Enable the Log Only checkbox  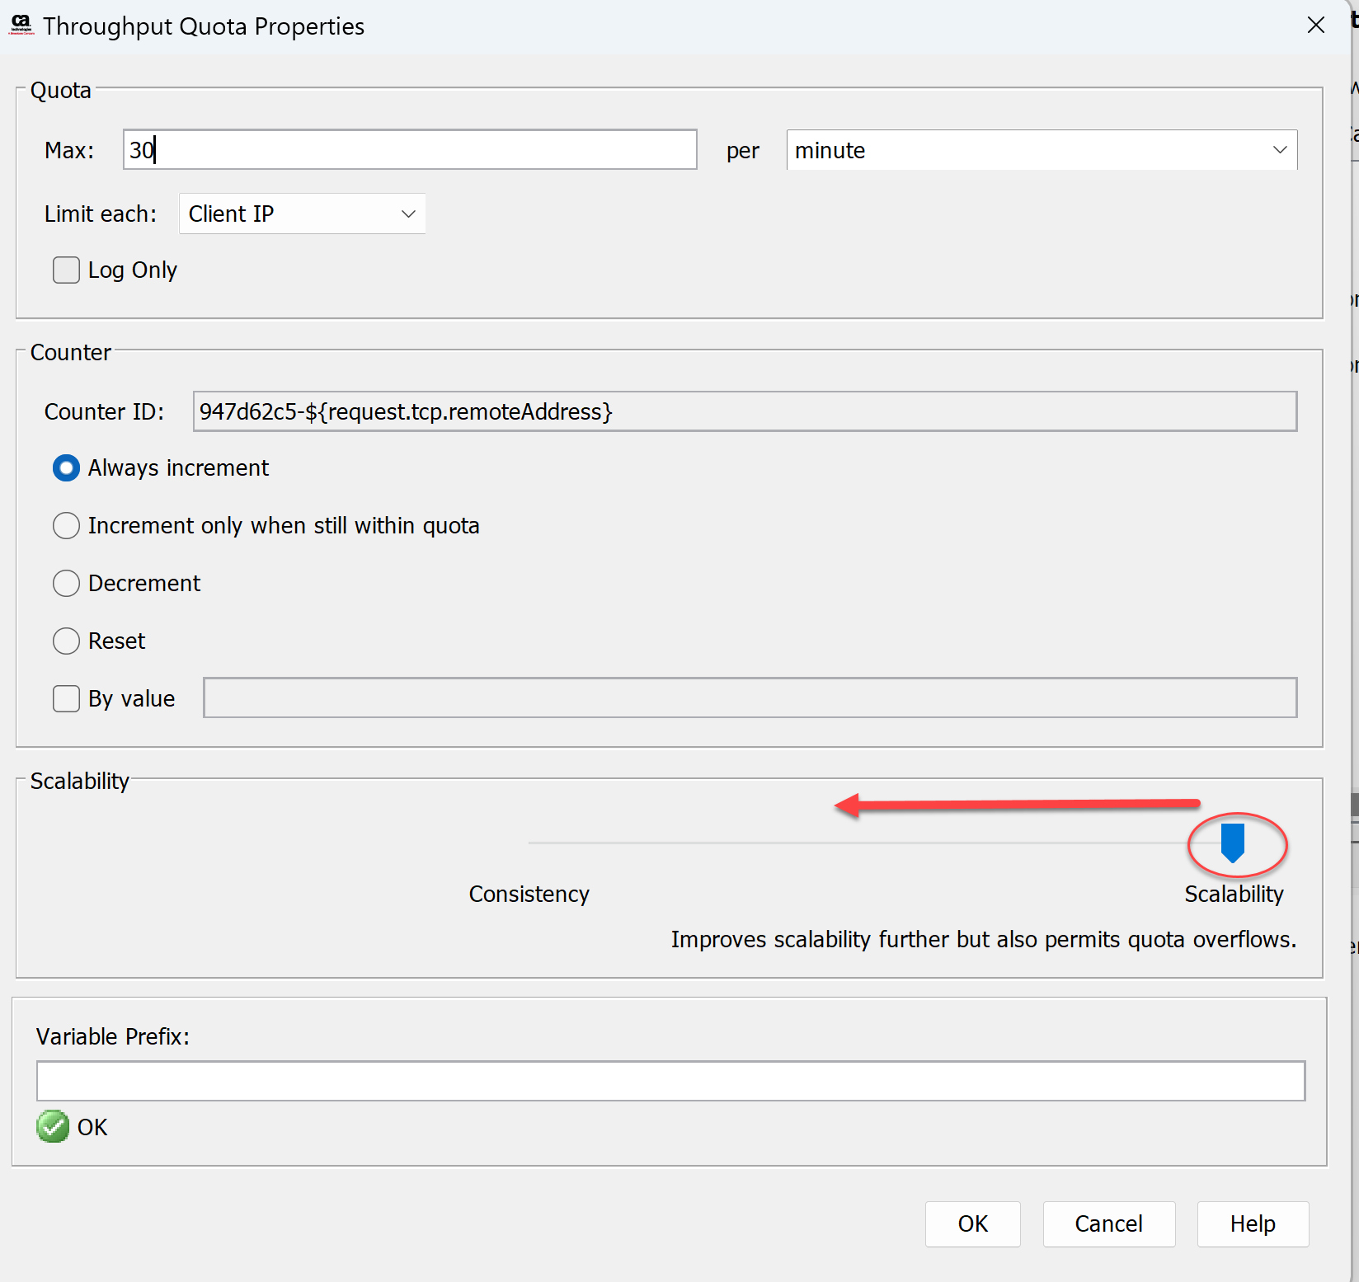pos(67,270)
